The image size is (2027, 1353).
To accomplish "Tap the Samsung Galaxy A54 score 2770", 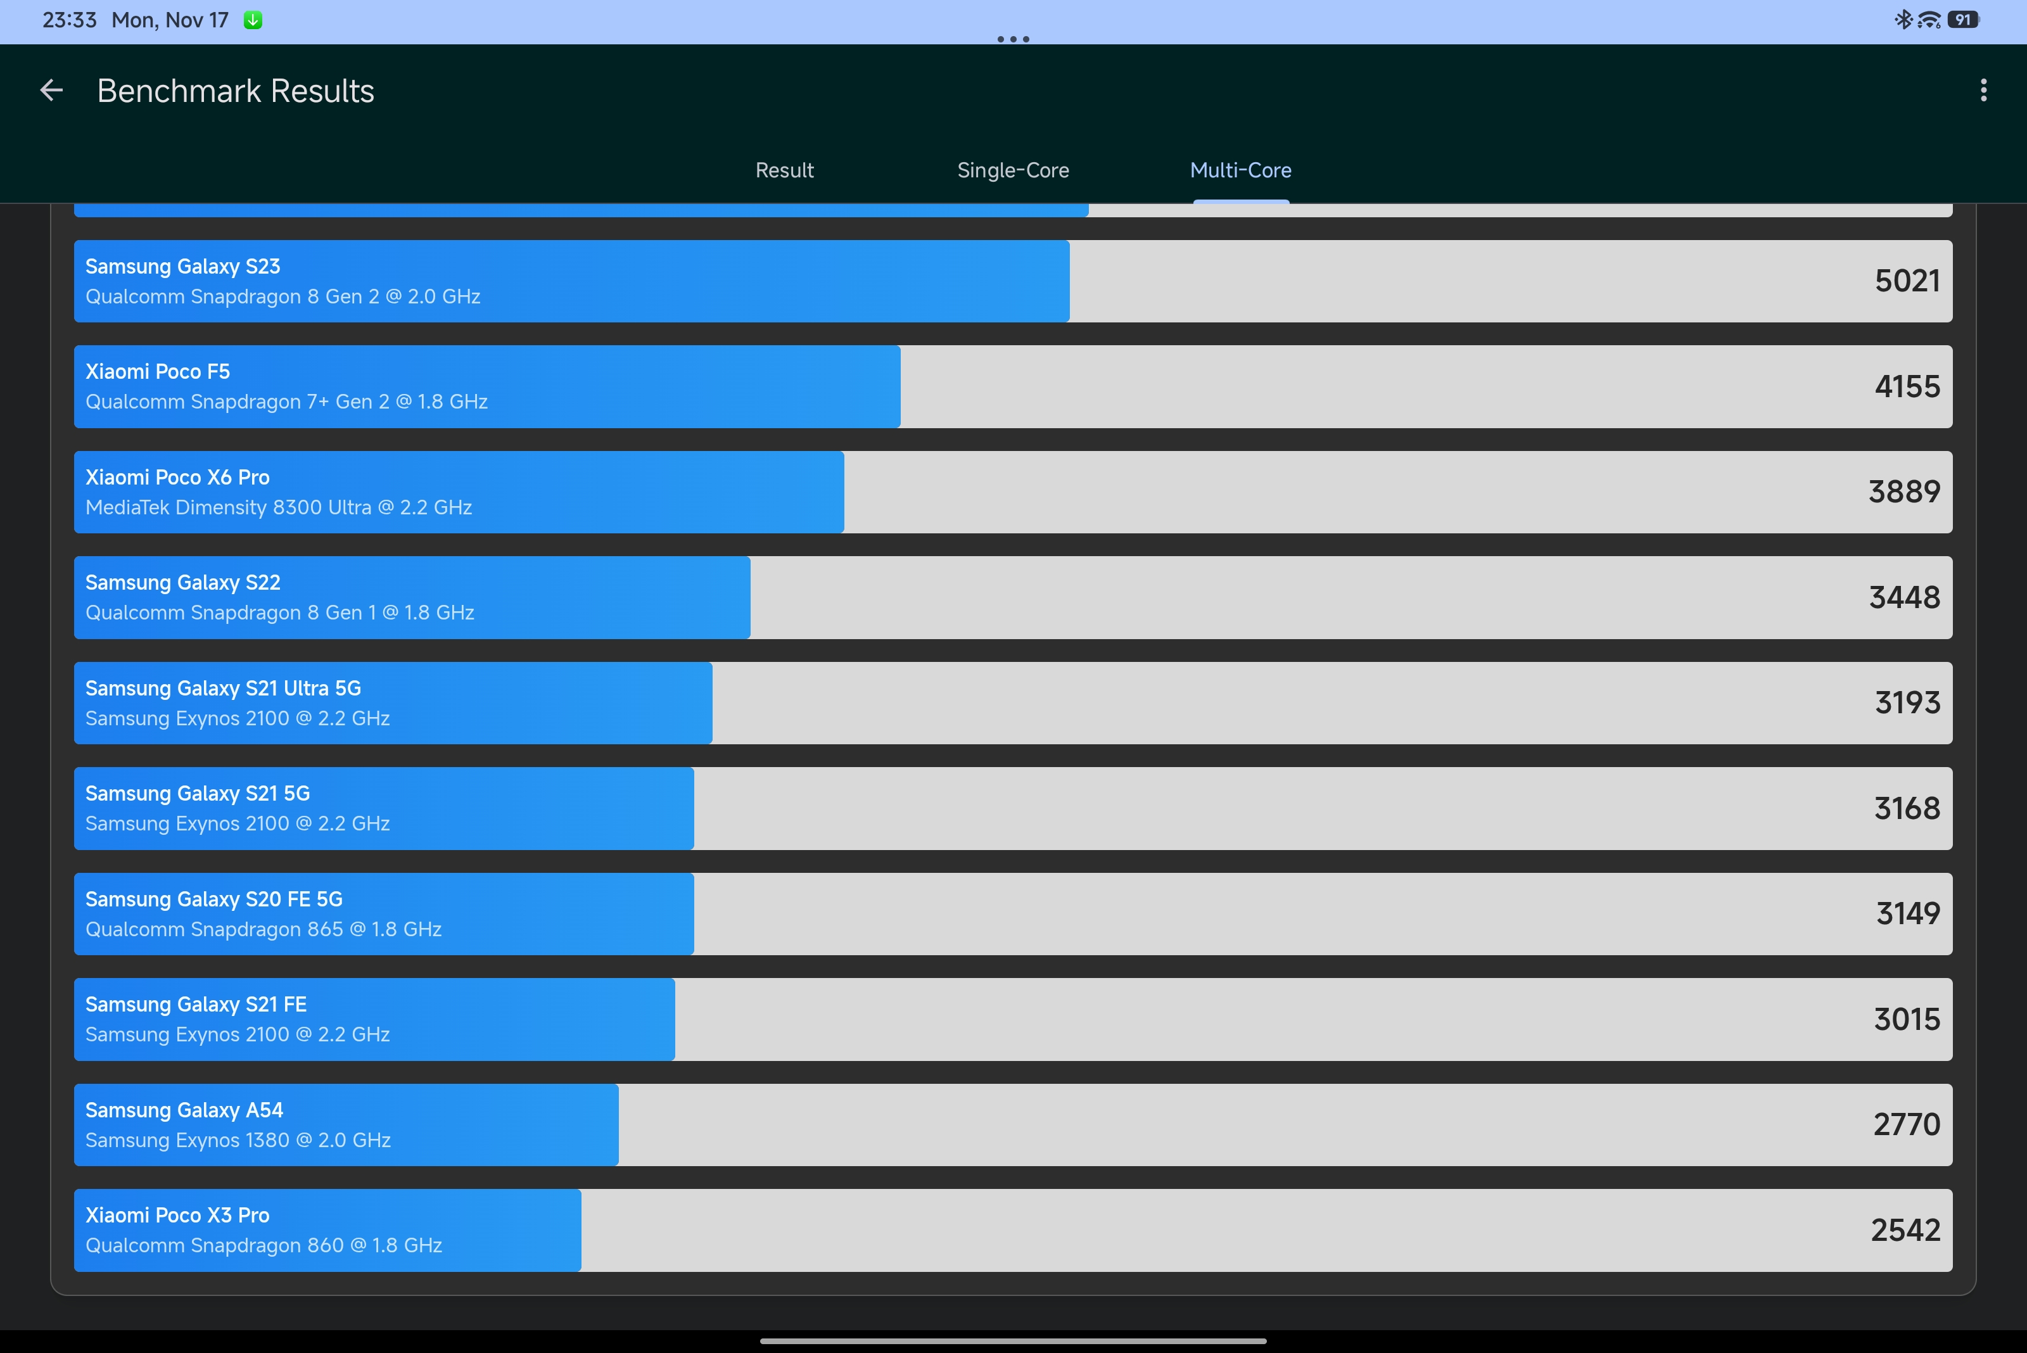I will pyautogui.click(x=1905, y=1124).
